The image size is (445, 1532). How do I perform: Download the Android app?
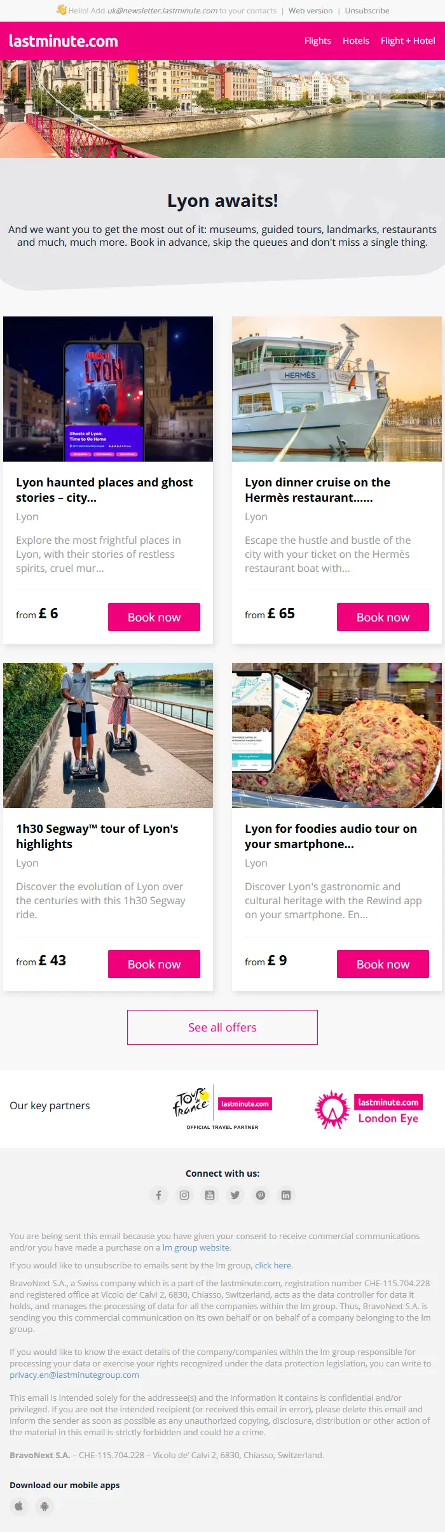click(x=44, y=1506)
